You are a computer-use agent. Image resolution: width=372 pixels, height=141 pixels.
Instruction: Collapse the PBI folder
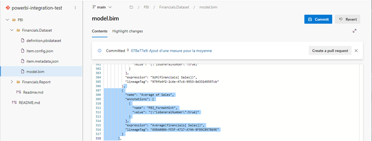[x=7, y=20]
